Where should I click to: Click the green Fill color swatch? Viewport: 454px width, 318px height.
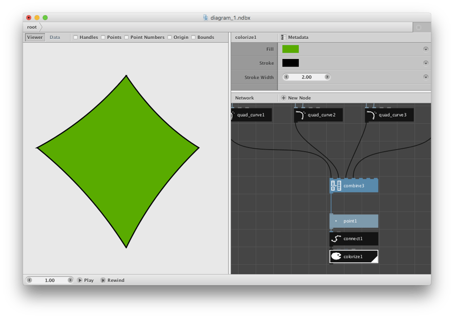(291, 49)
